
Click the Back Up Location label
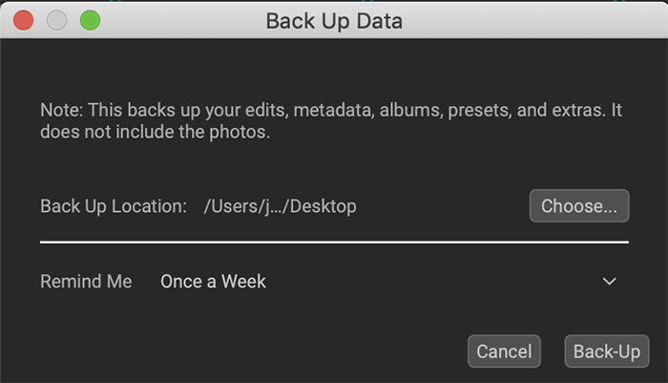coord(114,206)
